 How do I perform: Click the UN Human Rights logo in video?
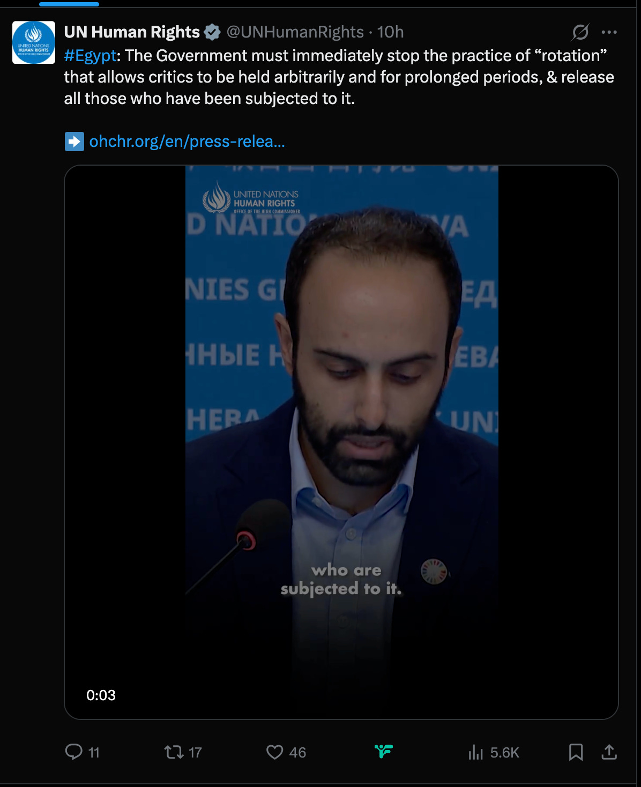[251, 199]
